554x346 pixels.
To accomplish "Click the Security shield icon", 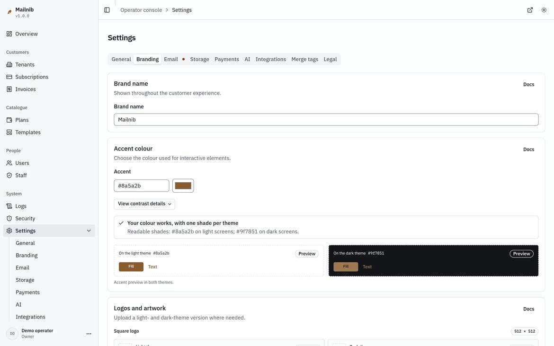I will [9, 219].
